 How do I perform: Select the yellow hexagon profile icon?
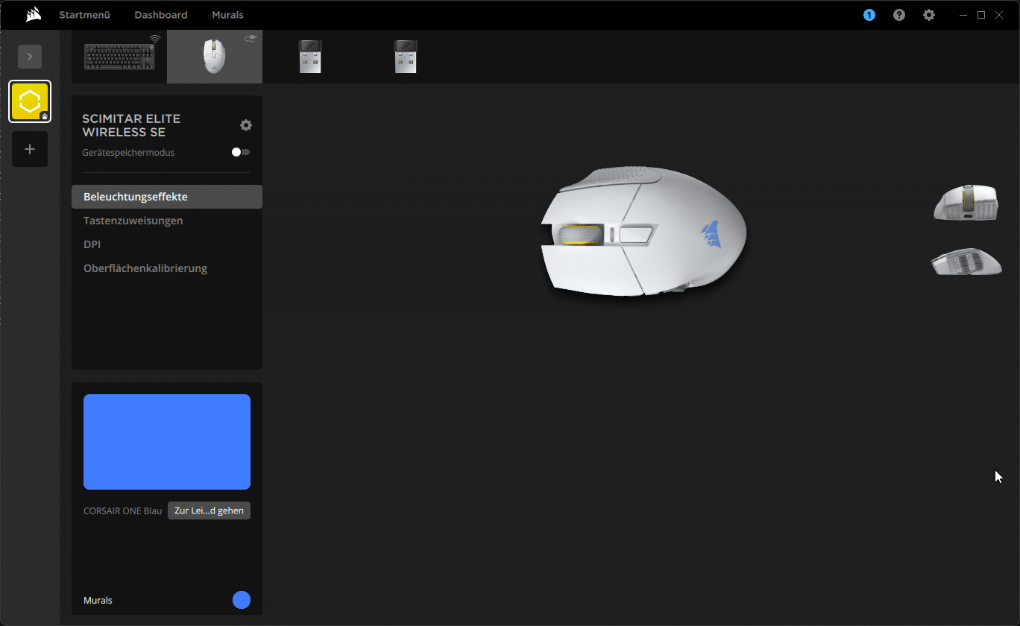pyautogui.click(x=30, y=101)
